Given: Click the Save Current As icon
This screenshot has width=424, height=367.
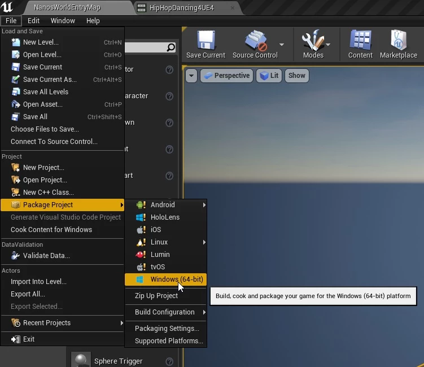Looking at the screenshot, I should pyautogui.click(x=16, y=80).
